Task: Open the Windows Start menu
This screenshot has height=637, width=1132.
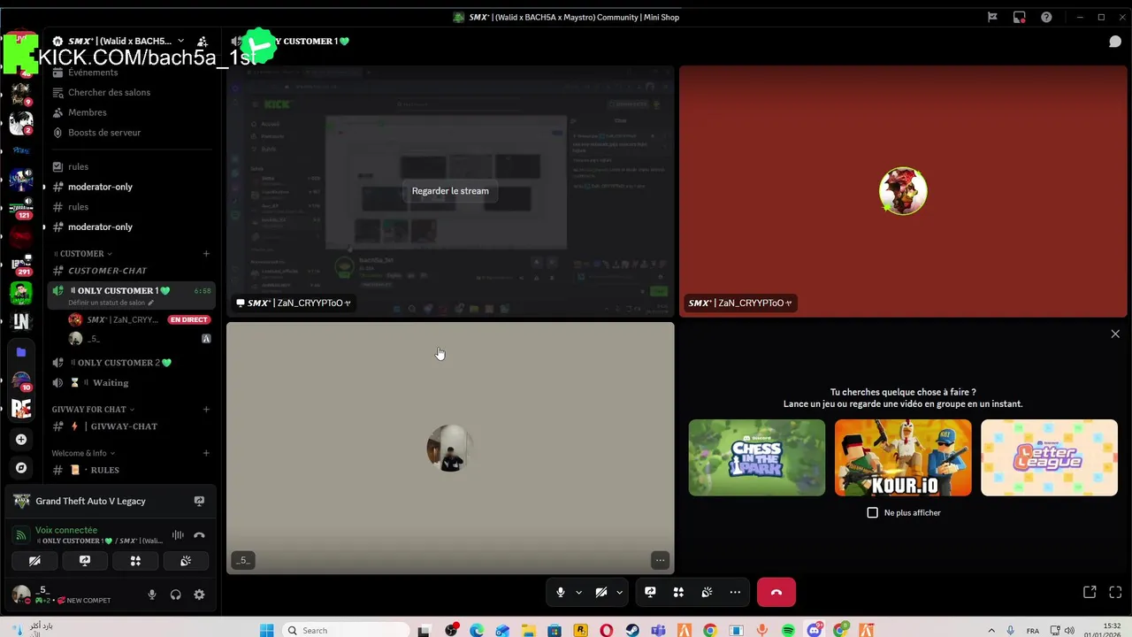Action: pyautogui.click(x=266, y=630)
